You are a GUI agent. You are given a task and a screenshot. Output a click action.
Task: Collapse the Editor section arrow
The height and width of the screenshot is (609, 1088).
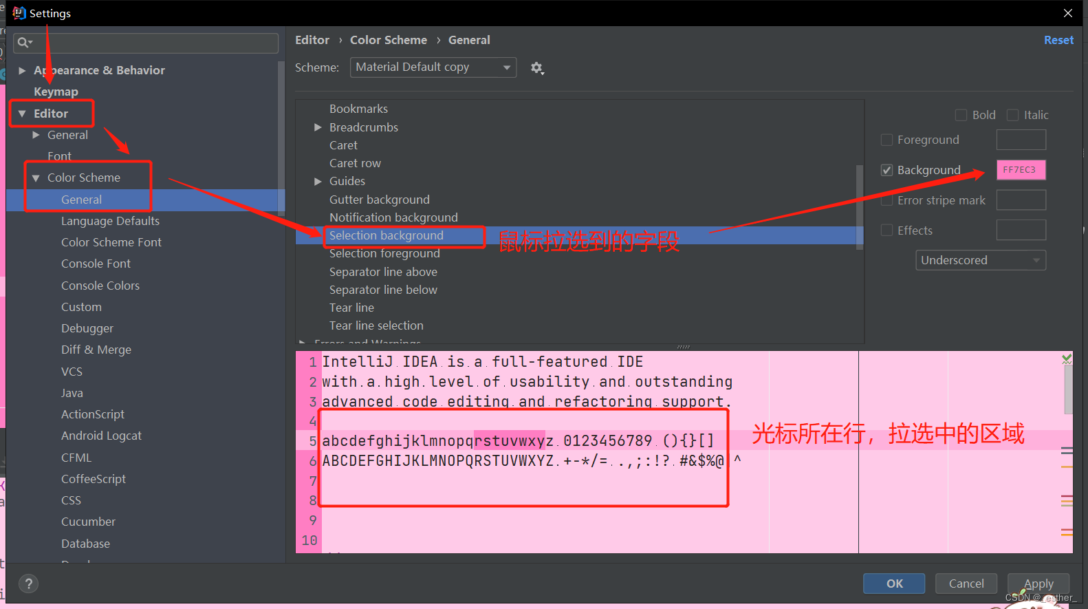22,114
